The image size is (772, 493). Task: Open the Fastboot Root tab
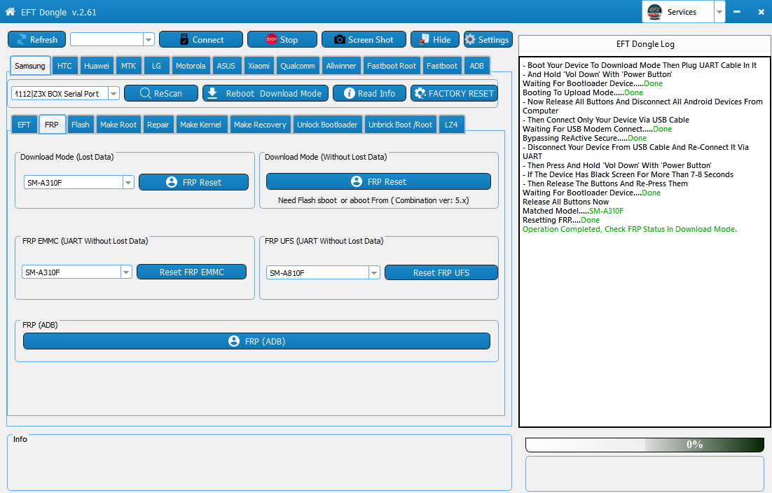pos(392,66)
